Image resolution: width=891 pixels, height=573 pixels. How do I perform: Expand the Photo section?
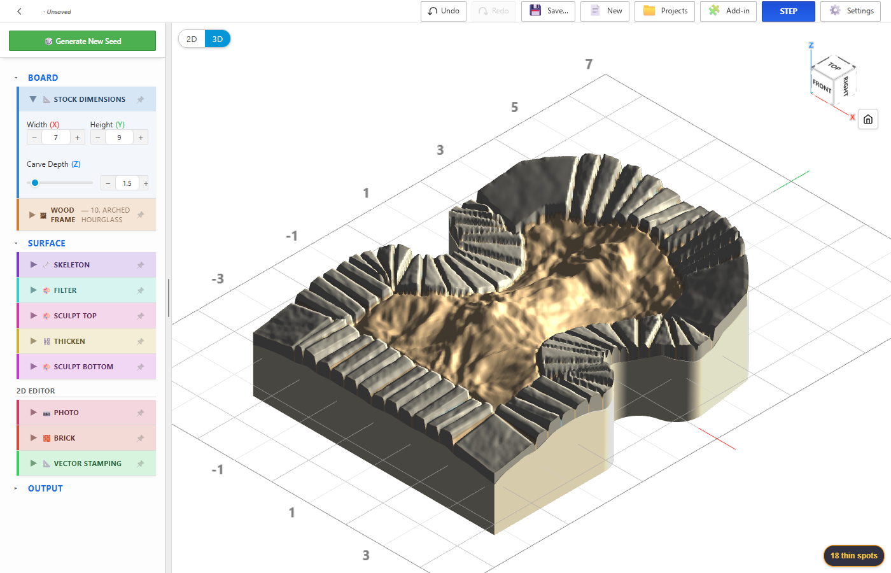(x=34, y=413)
